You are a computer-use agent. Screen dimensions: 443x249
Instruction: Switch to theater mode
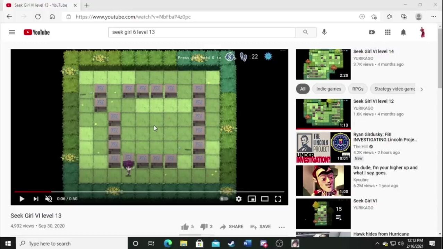point(265,199)
